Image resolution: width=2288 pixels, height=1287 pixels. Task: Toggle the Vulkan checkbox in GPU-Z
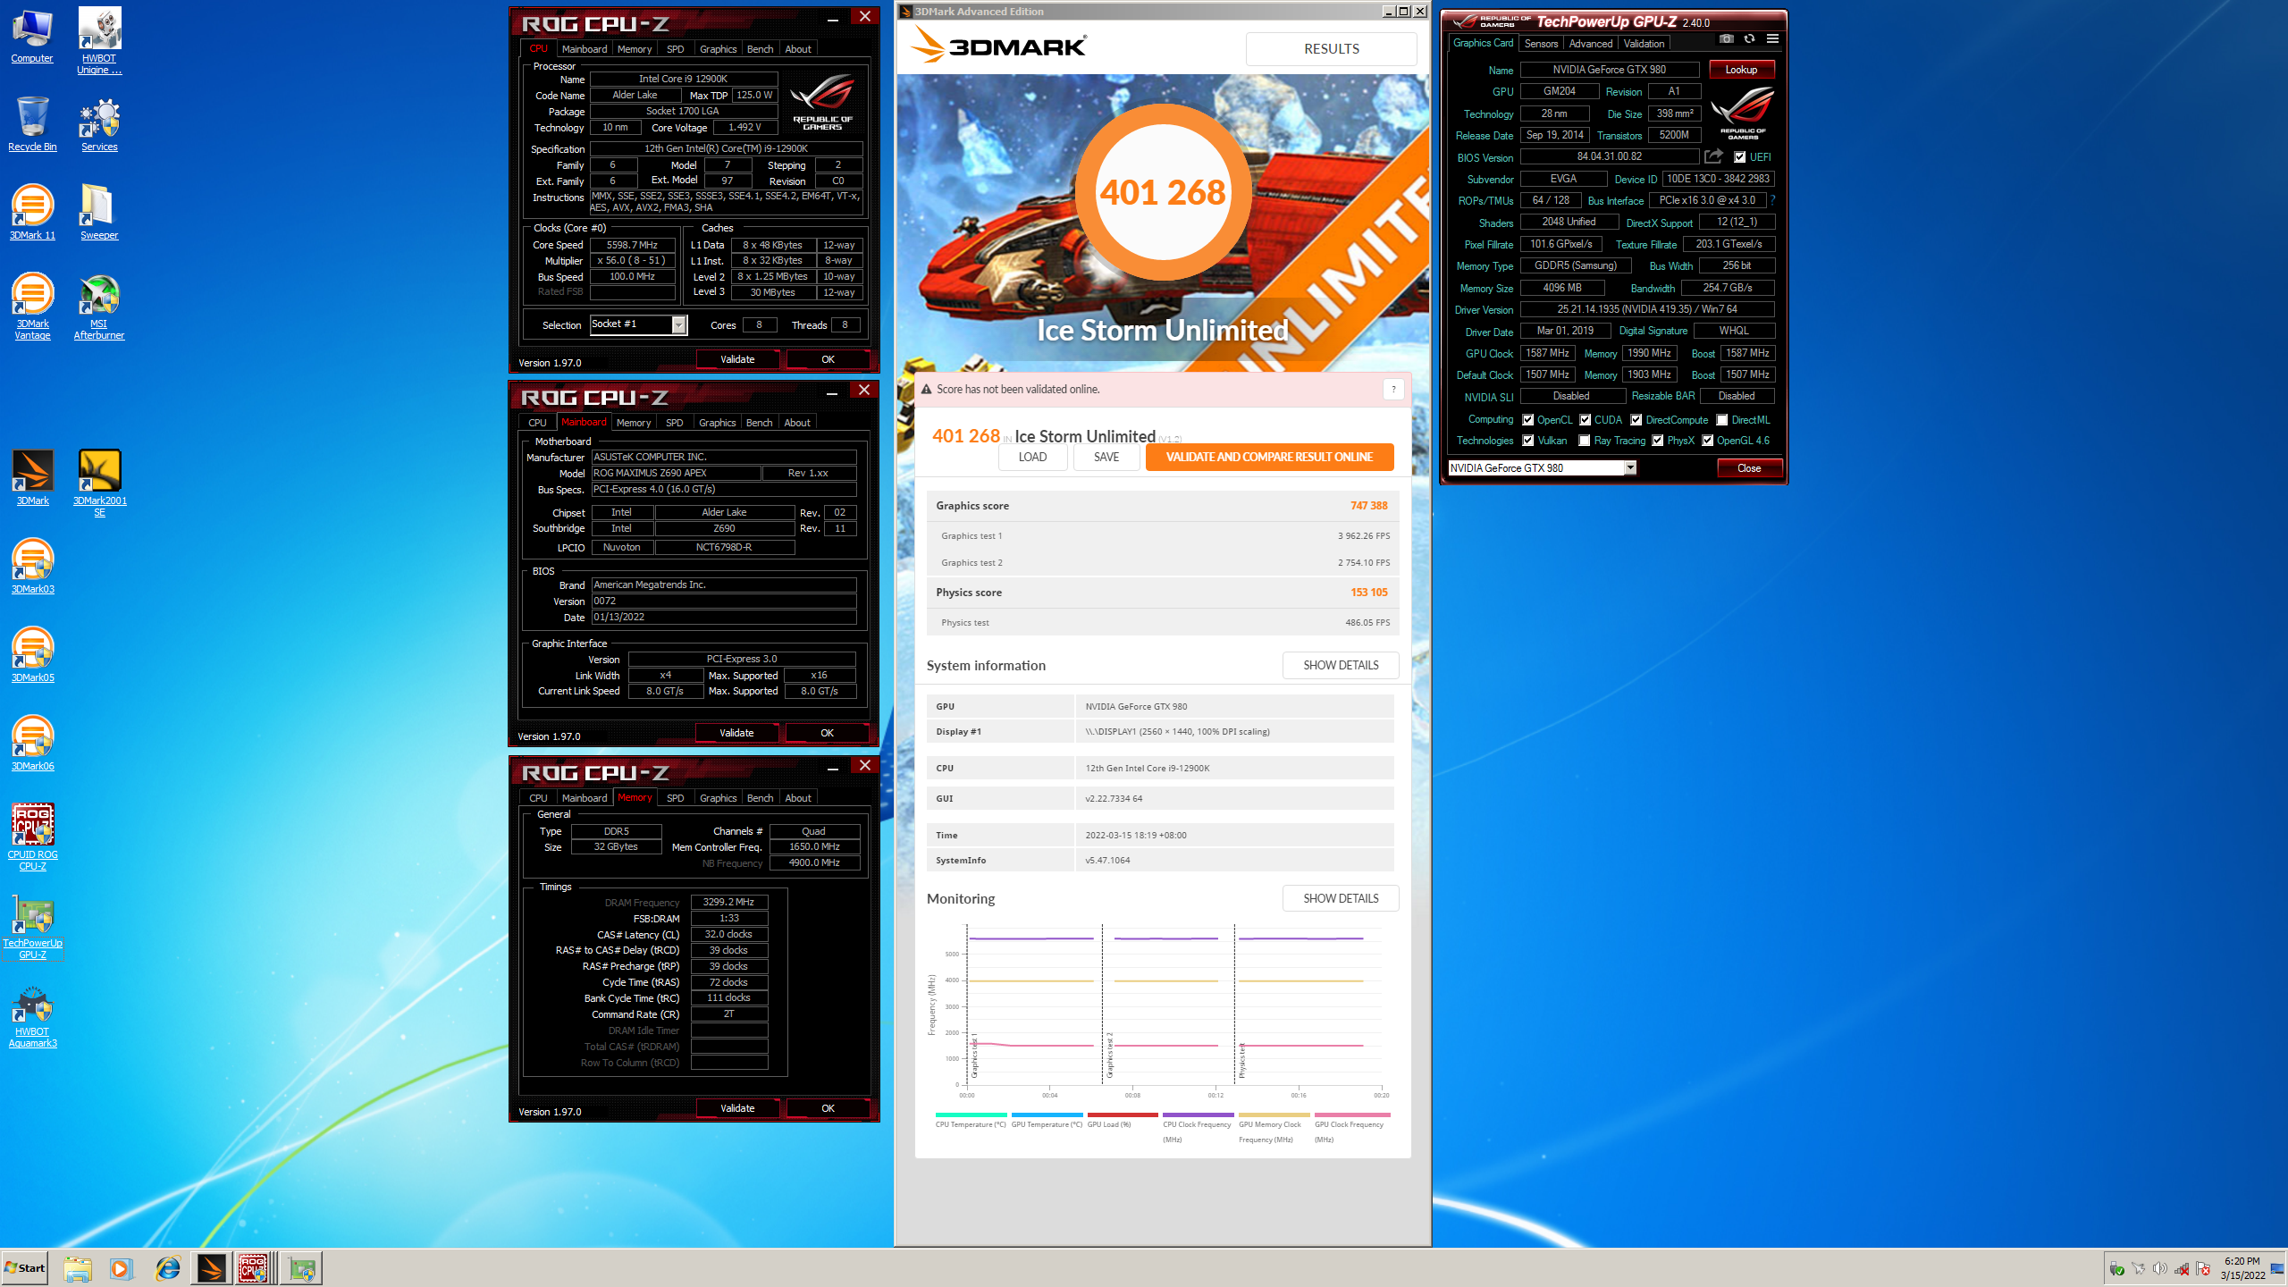1528,441
